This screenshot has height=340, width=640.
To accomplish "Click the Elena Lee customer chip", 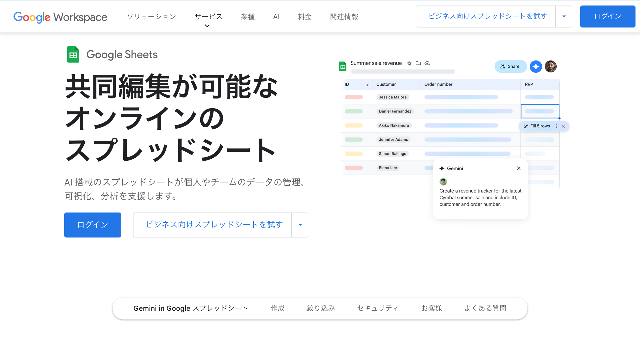I will [x=388, y=168].
